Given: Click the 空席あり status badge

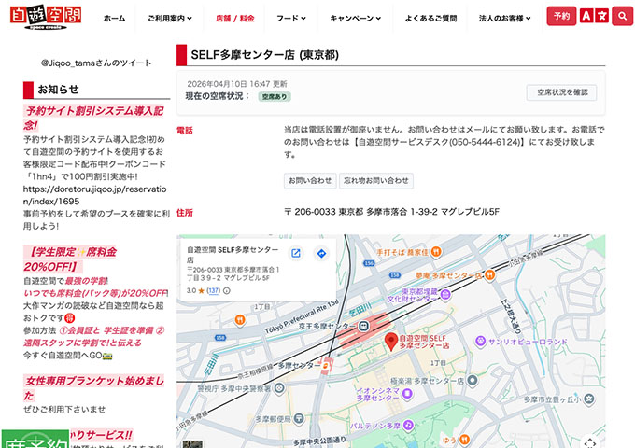Looking at the screenshot, I should click(x=275, y=97).
